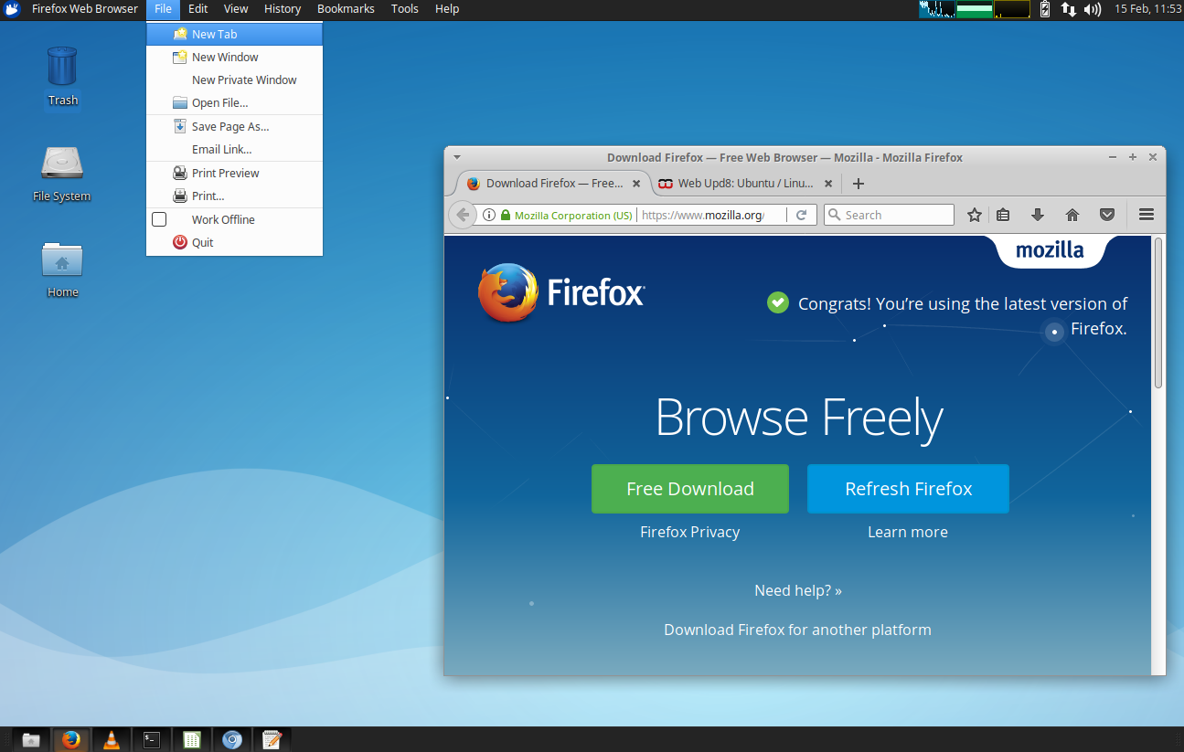Show your bookmarks list icon
Screen dimensions: 1184x752
[x=1003, y=215]
